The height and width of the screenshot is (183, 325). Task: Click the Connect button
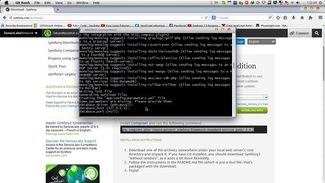[299, 33]
